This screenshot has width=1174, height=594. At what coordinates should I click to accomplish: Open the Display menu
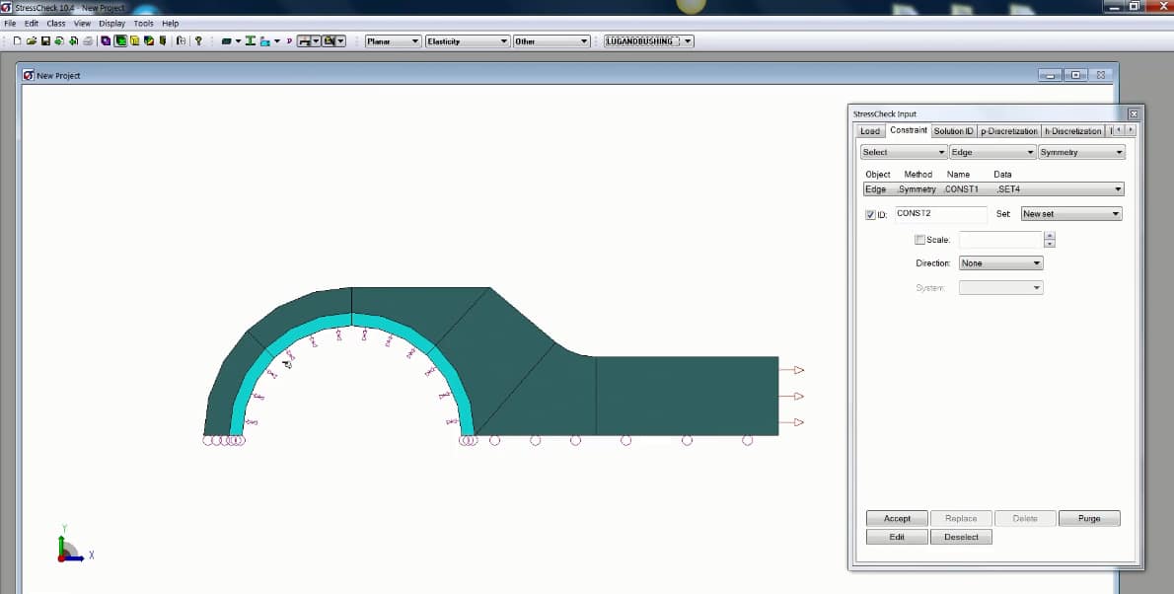tap(111, 23)
